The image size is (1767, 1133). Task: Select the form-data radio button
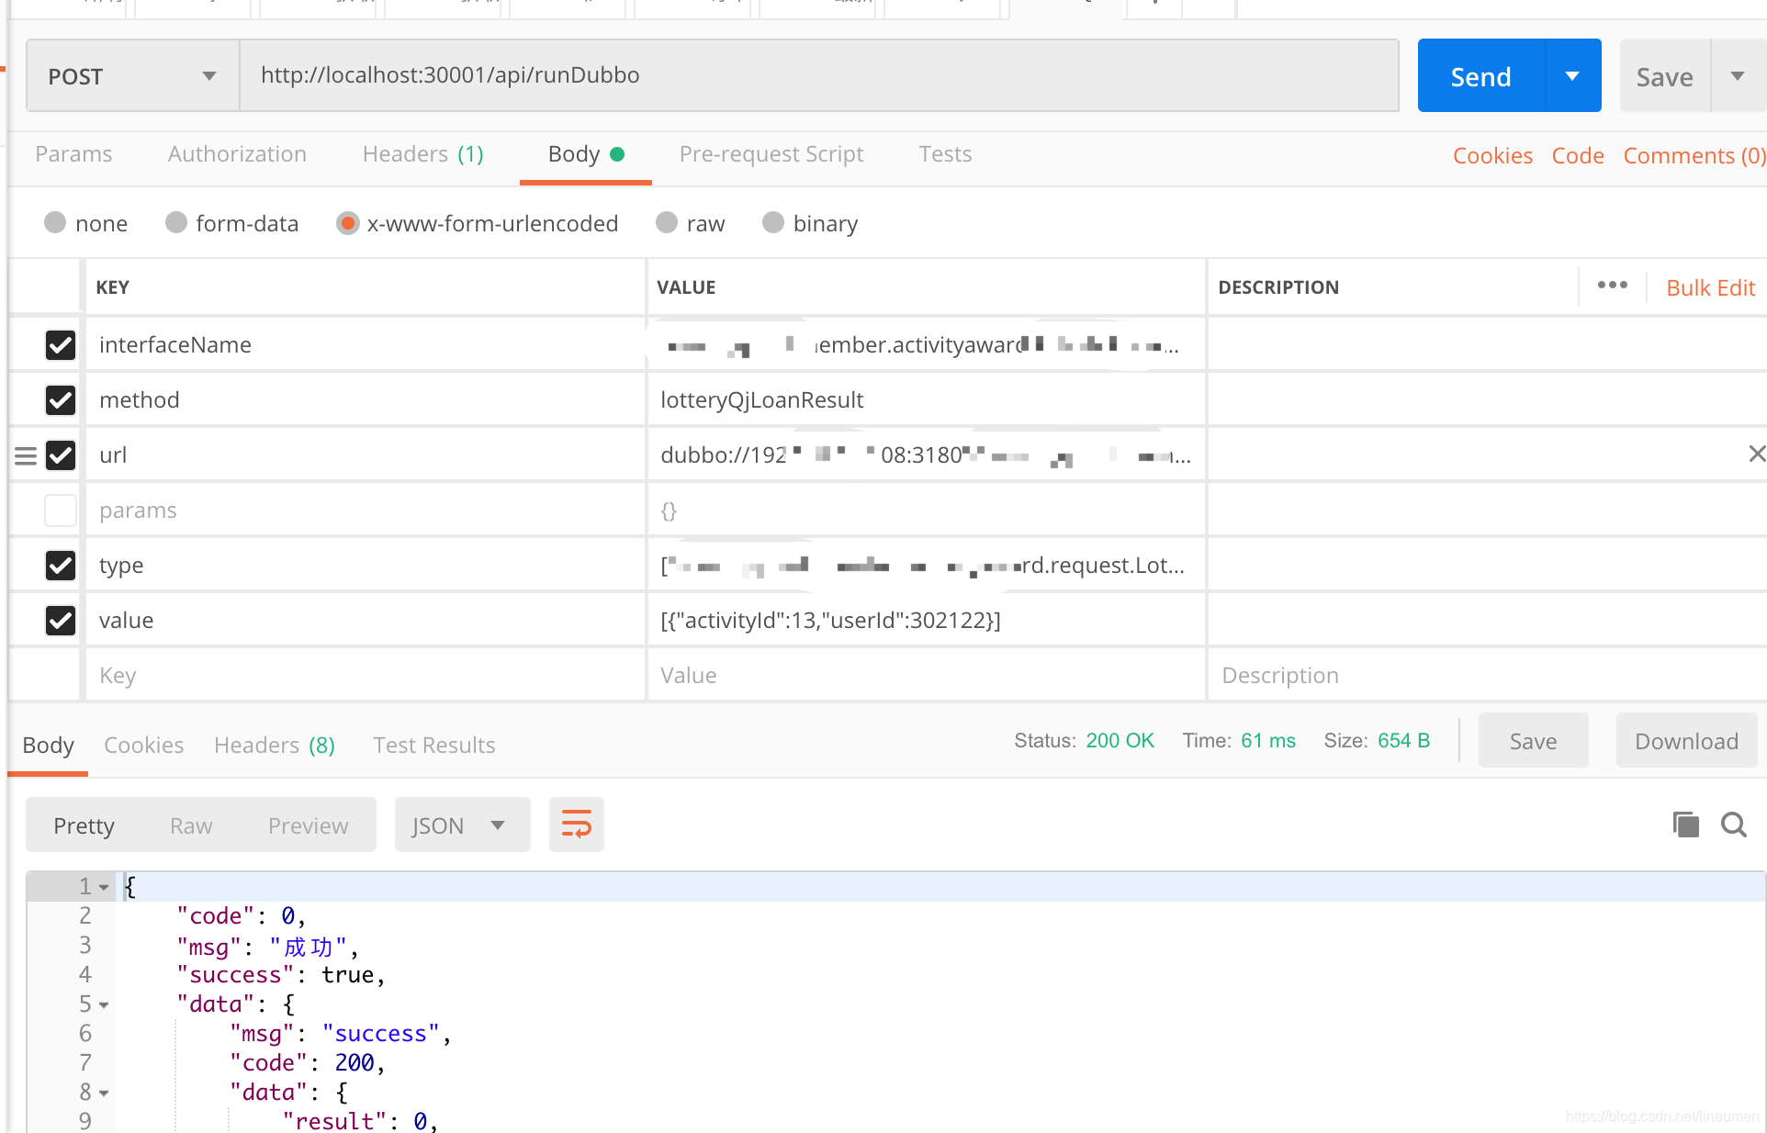pyautogui.click(x=176, y=223)
